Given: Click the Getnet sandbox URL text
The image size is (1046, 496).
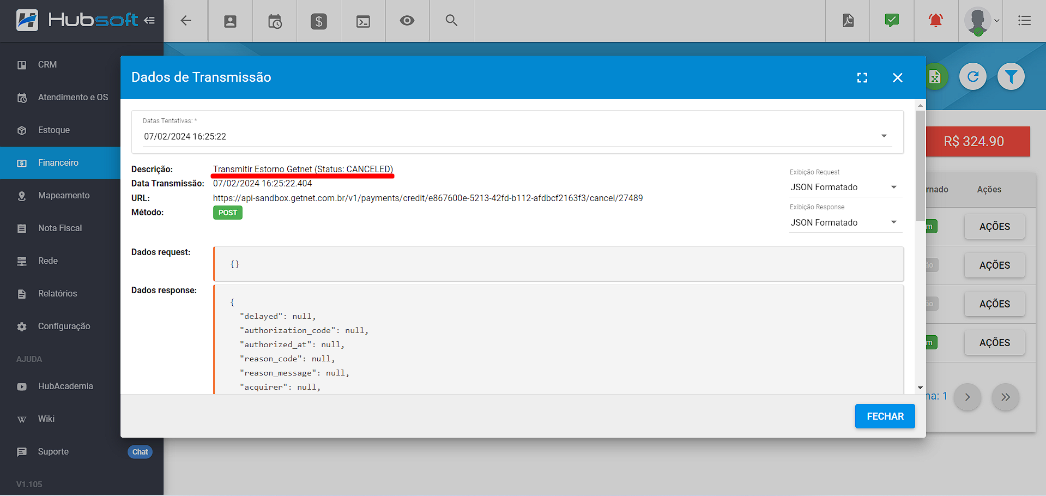Looking at the screenshot, I should 428,198.
